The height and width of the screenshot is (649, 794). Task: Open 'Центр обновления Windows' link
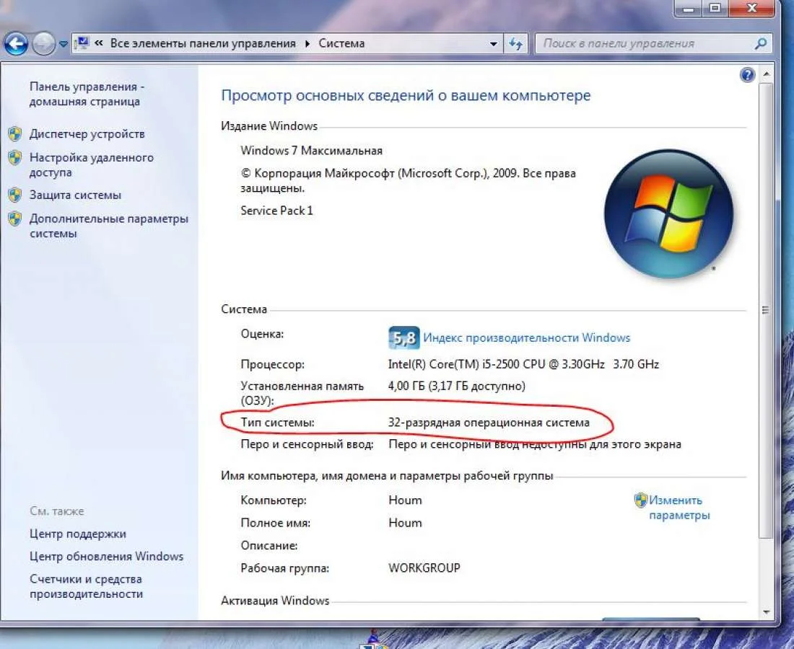pyautogui.click(x=106, y=557)
